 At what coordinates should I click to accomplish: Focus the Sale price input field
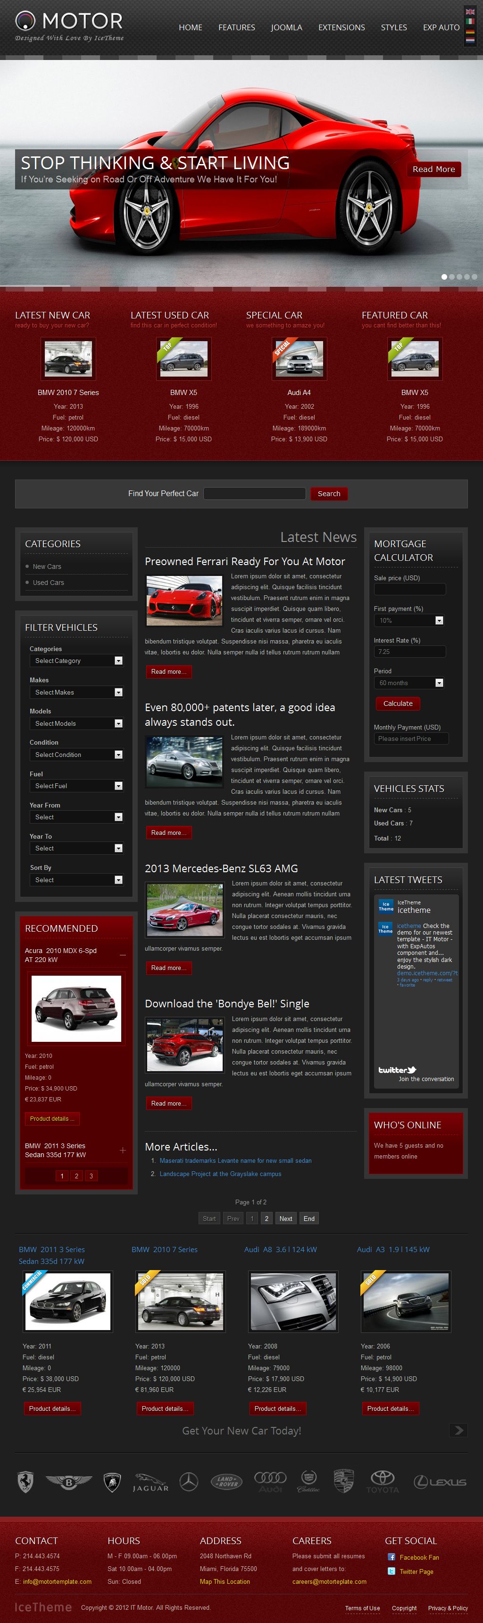coord(409,589)
